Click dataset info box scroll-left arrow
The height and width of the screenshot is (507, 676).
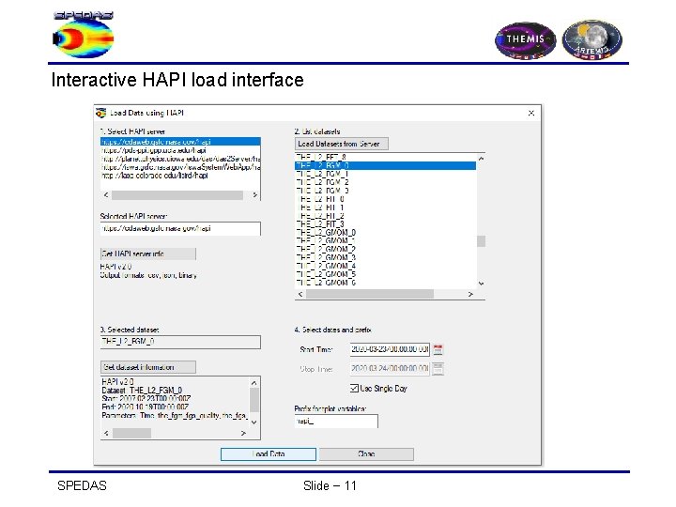tap(106, 433)
